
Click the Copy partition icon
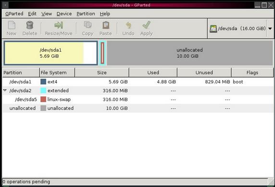(87, 25)
